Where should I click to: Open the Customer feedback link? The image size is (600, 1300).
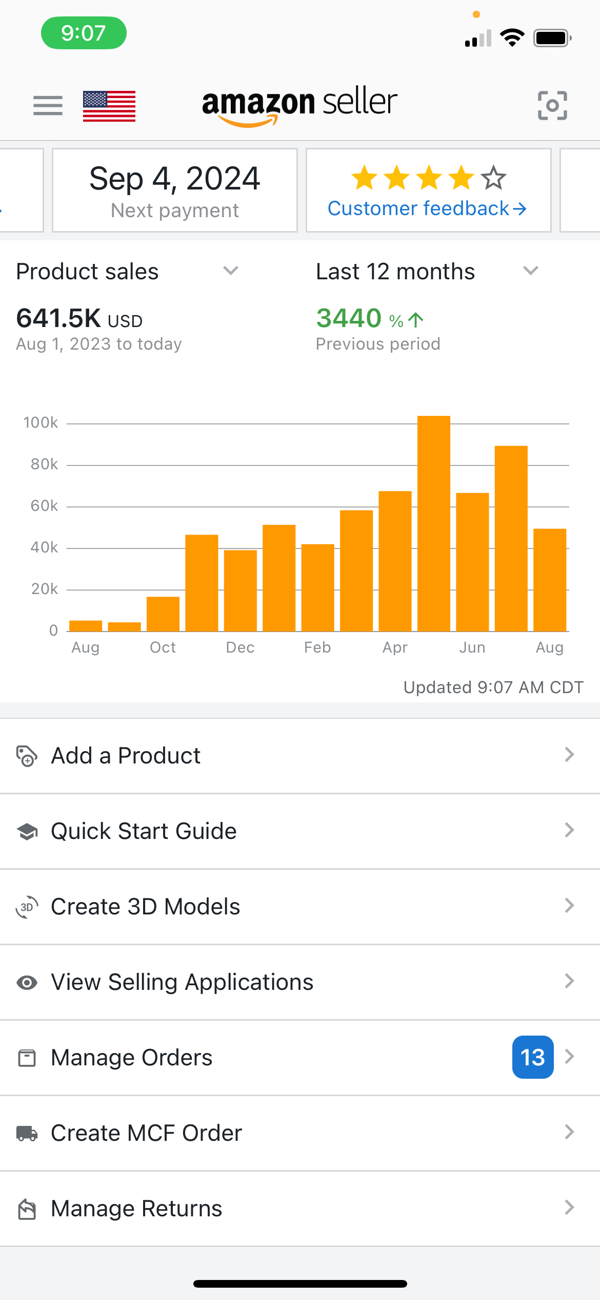427,208
